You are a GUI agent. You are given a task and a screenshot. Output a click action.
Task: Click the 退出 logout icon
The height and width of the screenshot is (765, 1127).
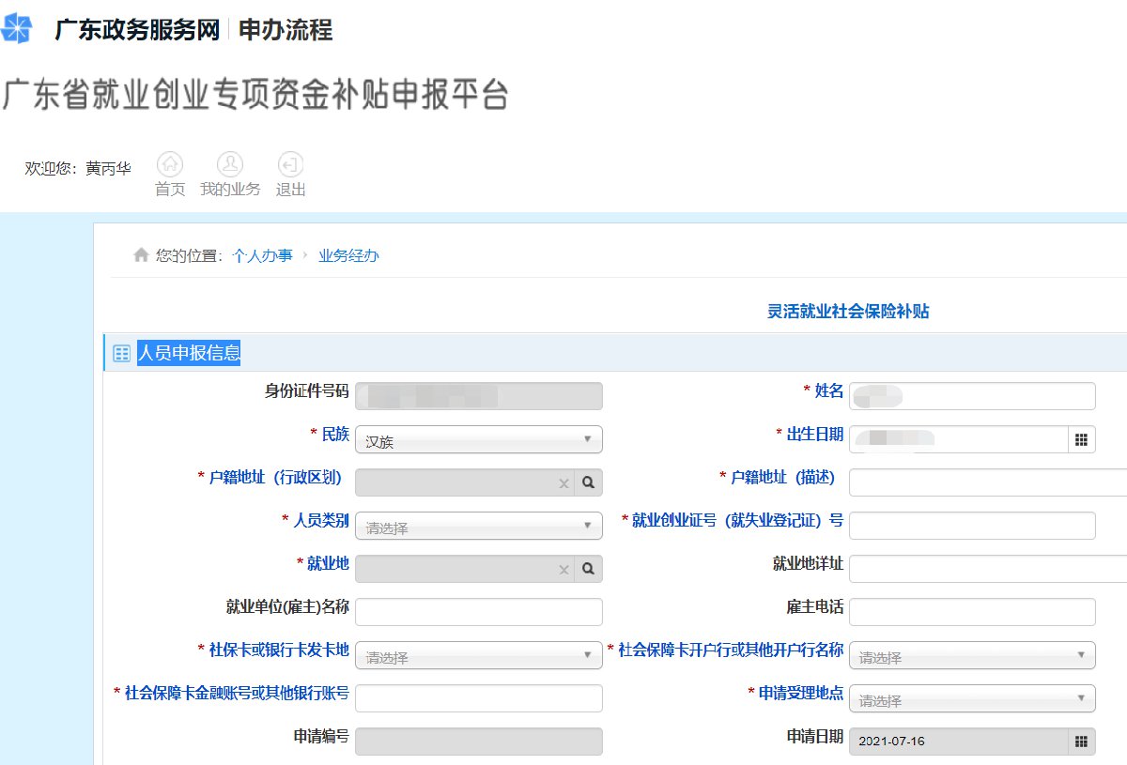pyautogui.click(x=290, y=165)
